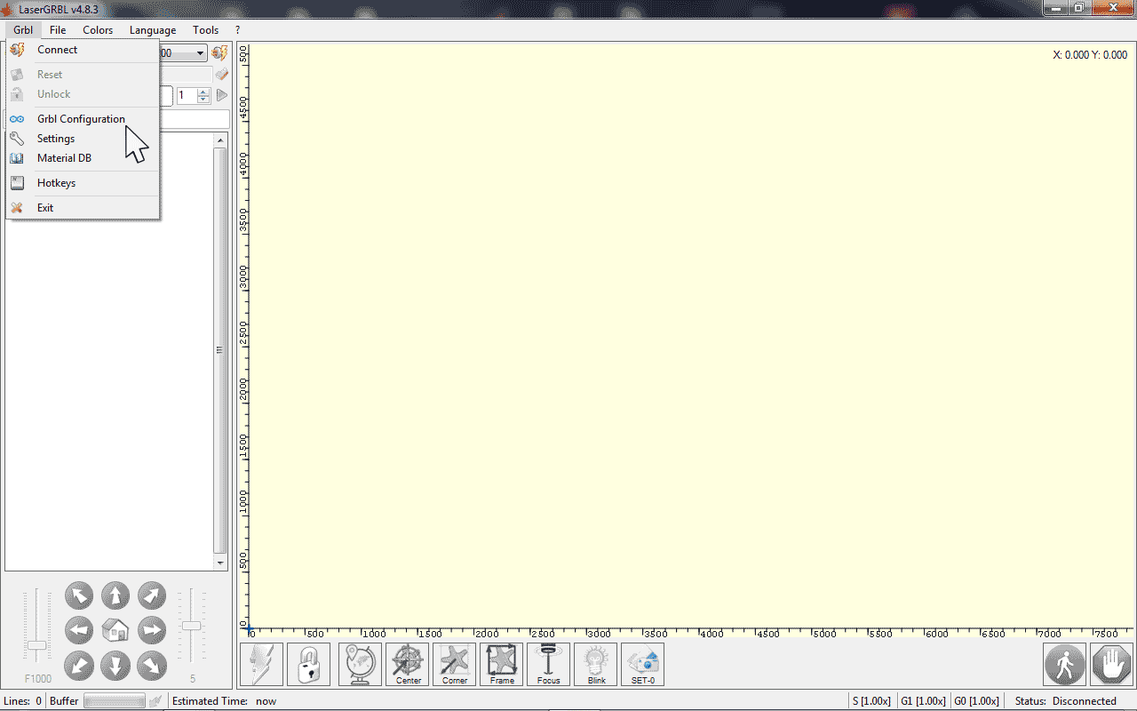Click the globe go-to-position icon

[x=360, y=664]
